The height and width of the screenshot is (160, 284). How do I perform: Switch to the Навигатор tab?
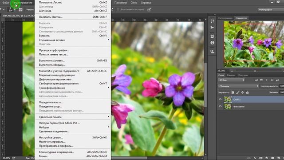coord(241,18)
